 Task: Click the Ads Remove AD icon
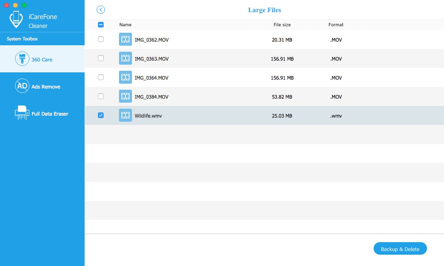tap(22, 86)
